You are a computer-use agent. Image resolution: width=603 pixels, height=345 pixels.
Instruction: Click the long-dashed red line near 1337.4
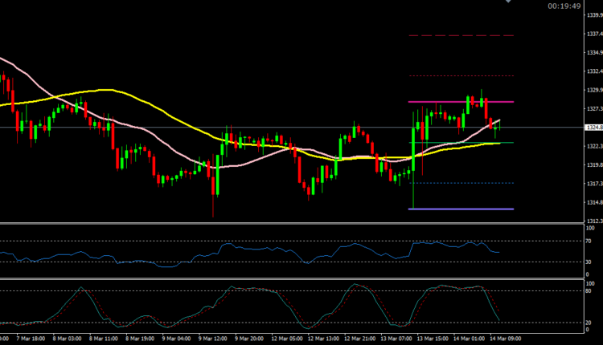tap(460, 35)
